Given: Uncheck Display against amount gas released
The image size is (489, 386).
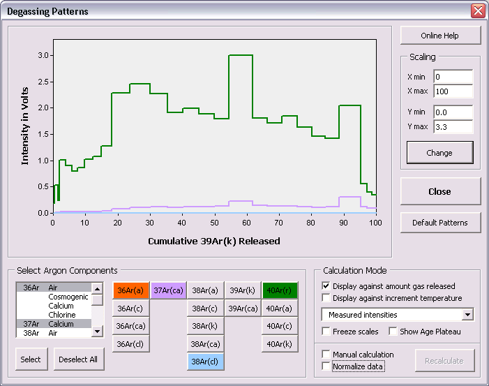Looking at the screenshot, I should click(x=326, y=285).
